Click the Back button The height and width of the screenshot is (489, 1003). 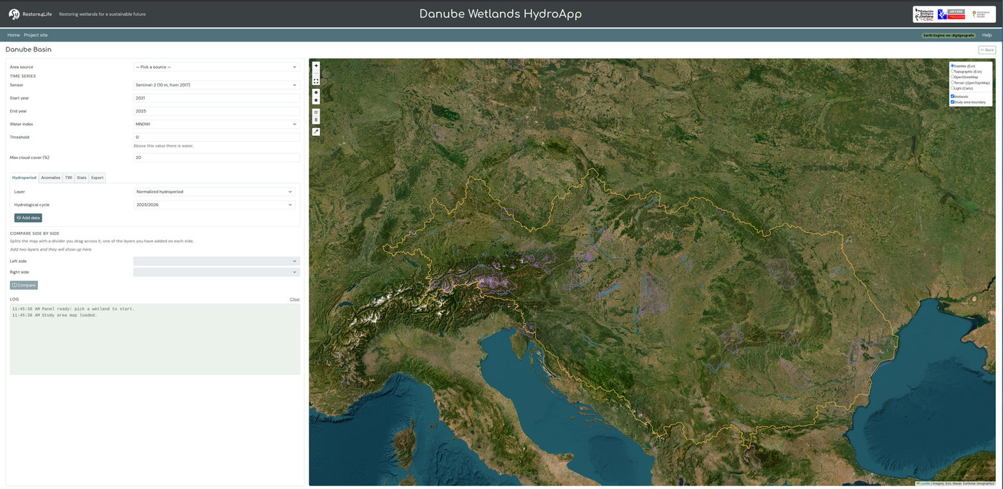point(987,49)
